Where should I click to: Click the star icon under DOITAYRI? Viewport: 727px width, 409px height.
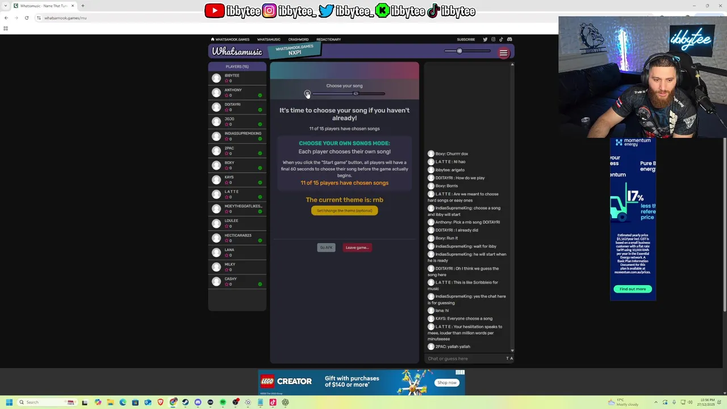[x=227, y=110]
